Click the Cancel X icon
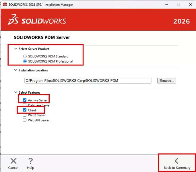This screenshot has width=196, height=172. coord(13,161)
